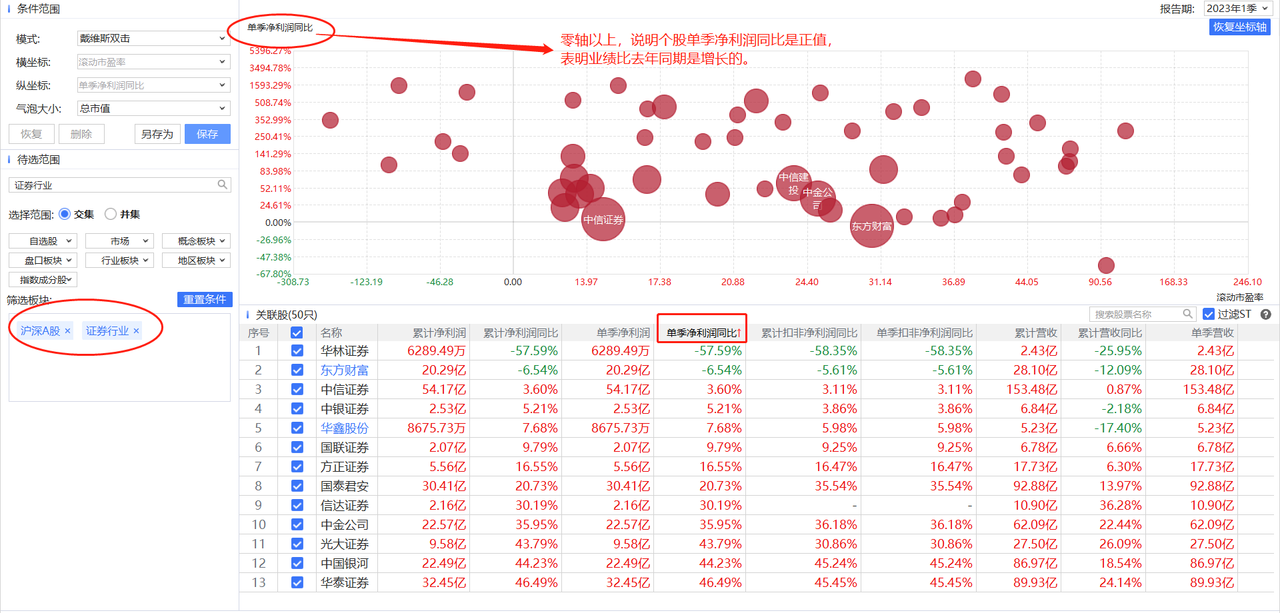Select the 中信证券 bubble on chart
Image resolution: width=1280 pixels, height=613 pixels.
tap(603, 219)
